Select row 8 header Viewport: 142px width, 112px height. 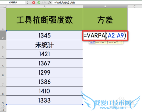(3, 91)
